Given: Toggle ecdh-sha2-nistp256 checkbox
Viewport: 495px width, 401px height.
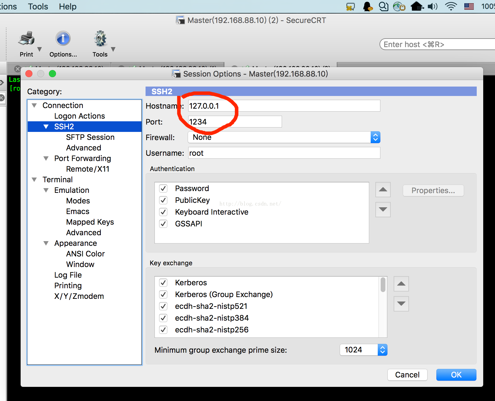Looking at the screenshot, I should [x=163, y=330].
